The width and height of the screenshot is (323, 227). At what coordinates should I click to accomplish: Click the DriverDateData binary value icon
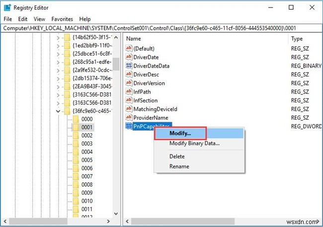pyautogui.click(x=129, y=66)
